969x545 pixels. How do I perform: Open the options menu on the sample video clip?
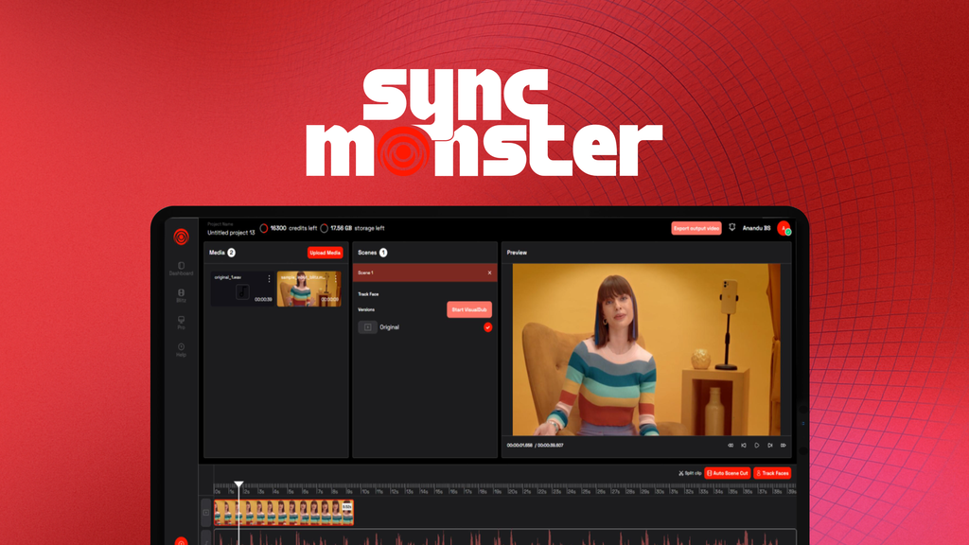[336, 279]
